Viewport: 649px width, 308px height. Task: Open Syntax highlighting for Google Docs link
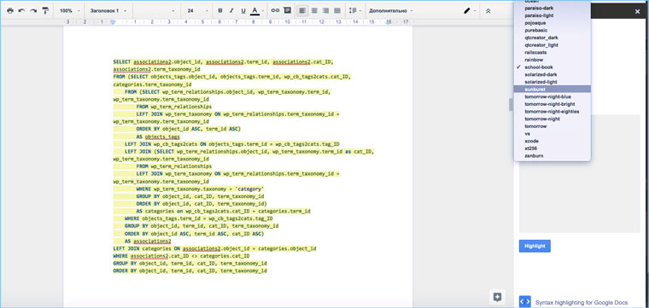[582, 303]
